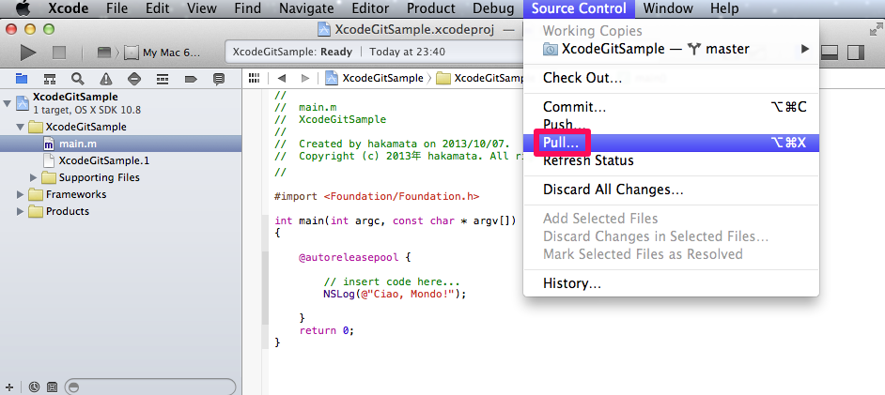Show recently edited files filter clock icon

coord(34,386)
